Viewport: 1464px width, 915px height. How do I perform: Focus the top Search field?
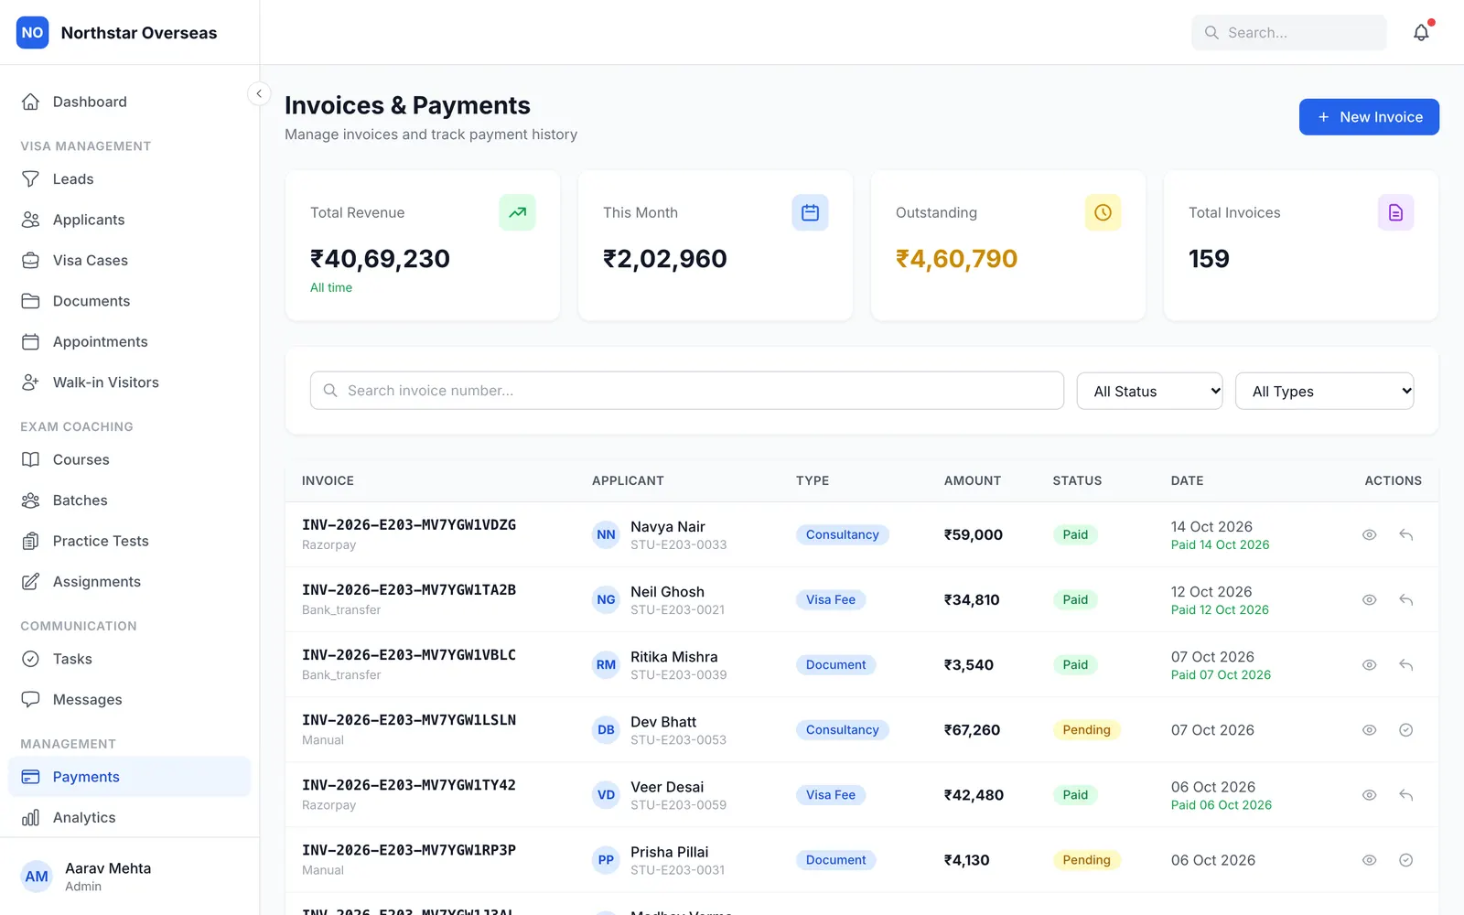click(1288, 33)
